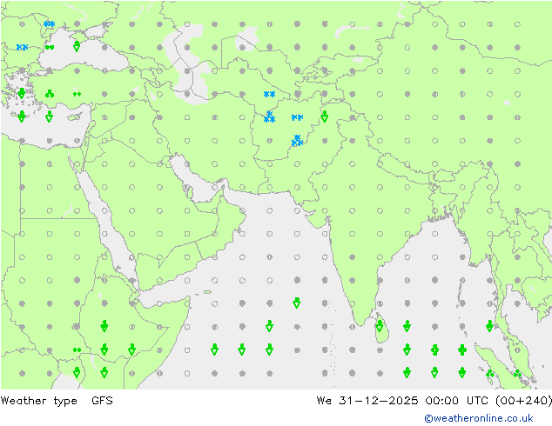The height and width of the screenshot is (426, 552).
Task: Click the green rain symbol over the Black Sea
Action: [77, 46]
